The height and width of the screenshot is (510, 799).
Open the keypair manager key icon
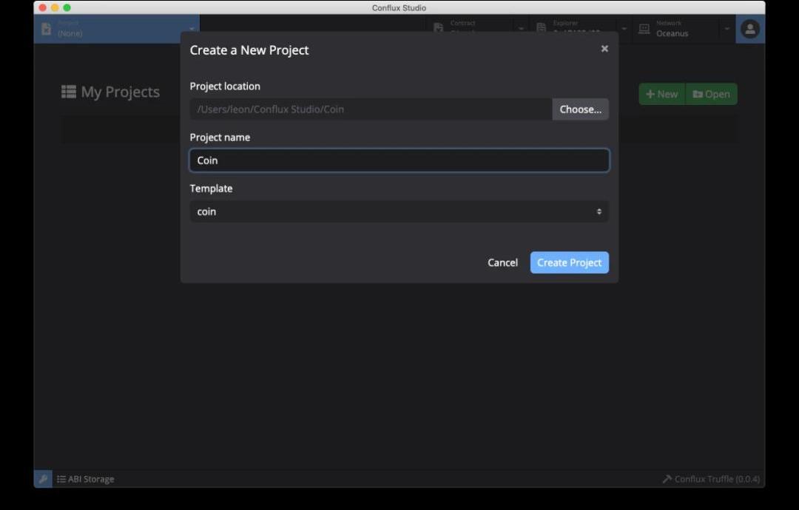pyautogui.click(x=43, y=479)
